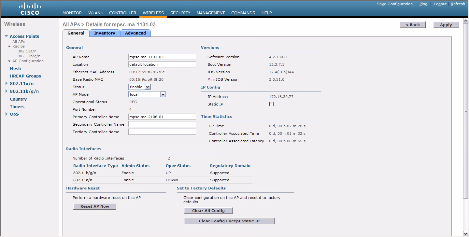469x237 pixels.
Task: Click the Cisco logo
Action: click(29, 8)
